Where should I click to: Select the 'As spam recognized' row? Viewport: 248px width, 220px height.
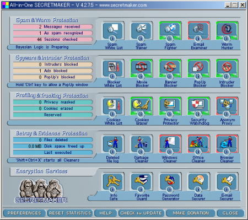click(x=53, y=33)
